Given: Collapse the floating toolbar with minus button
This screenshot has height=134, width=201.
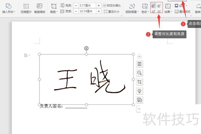Looking at the screenshot, I should 139,57.
